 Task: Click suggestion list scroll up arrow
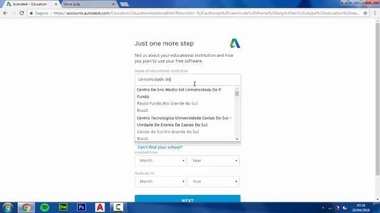coord(237,89)
